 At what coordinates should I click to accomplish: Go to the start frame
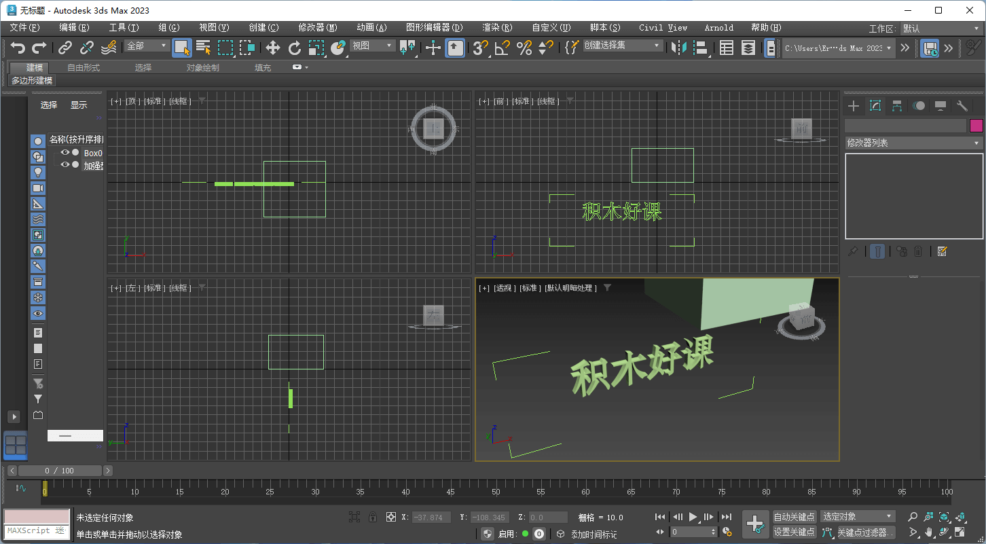660,517
